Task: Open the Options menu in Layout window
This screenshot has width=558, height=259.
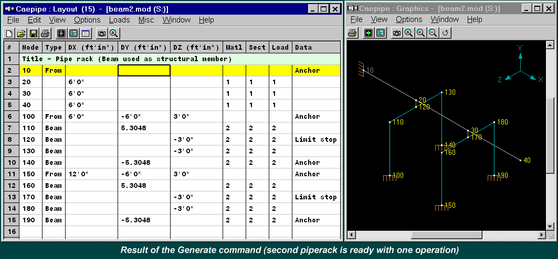Action: [87, 20]
